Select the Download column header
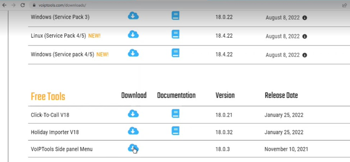 coord(134,96)
